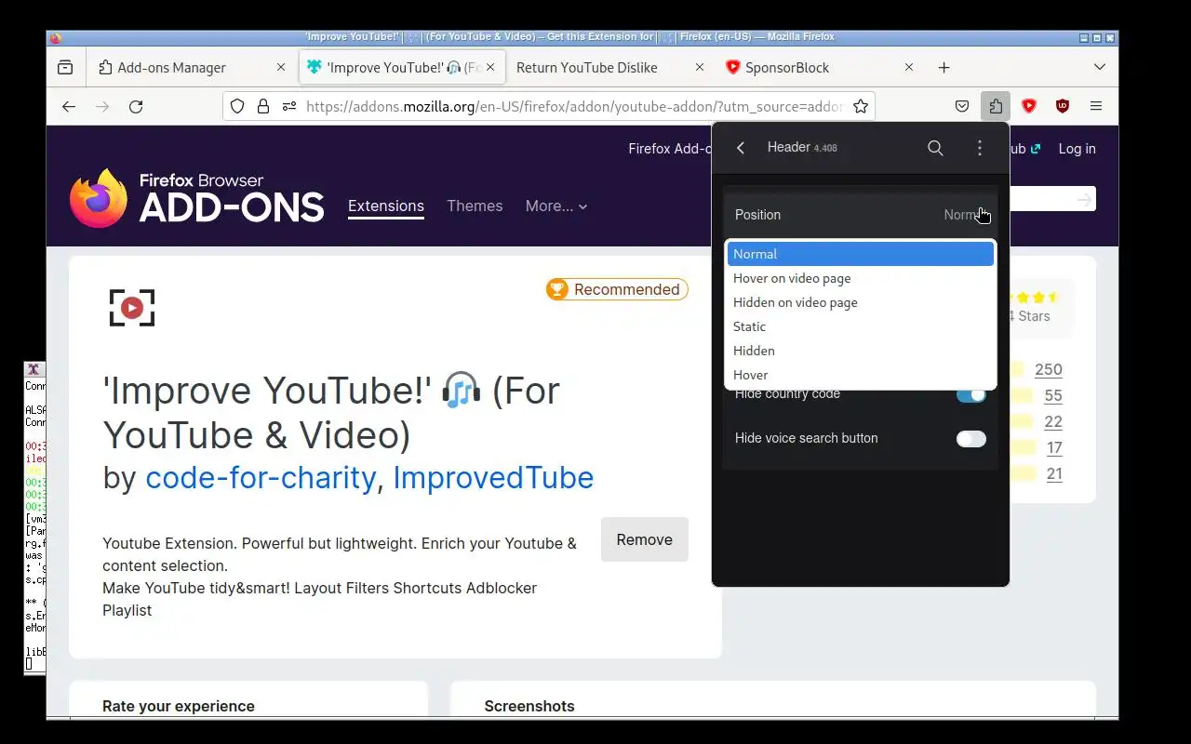
Task: Select the Hidden position option
Action: (x=861, y=351)
